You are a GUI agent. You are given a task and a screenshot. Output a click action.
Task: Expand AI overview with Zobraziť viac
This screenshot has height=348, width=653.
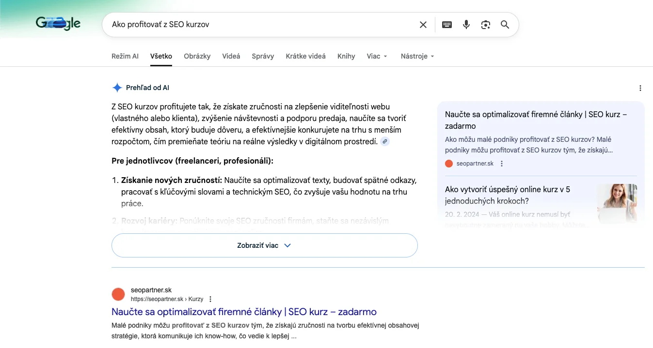[x=264, y=245]
